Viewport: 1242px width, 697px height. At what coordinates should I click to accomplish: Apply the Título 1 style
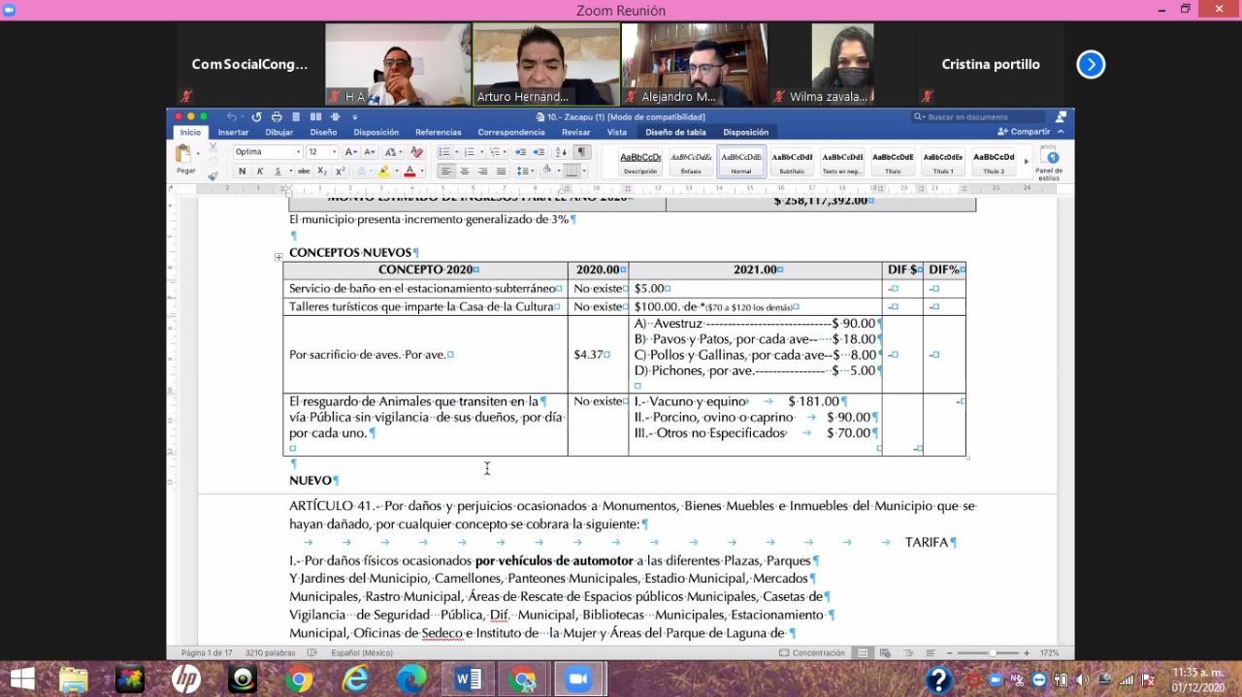(x=942, y=161)
